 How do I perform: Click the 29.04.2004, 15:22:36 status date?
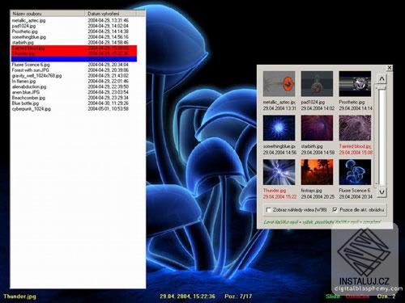coord(187,297)
